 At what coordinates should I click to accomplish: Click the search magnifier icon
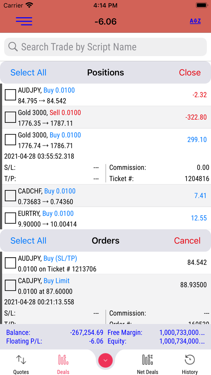coord(12,47)
